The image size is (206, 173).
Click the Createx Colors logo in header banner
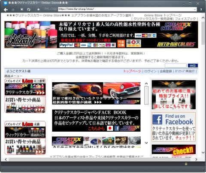coord(176,26)
